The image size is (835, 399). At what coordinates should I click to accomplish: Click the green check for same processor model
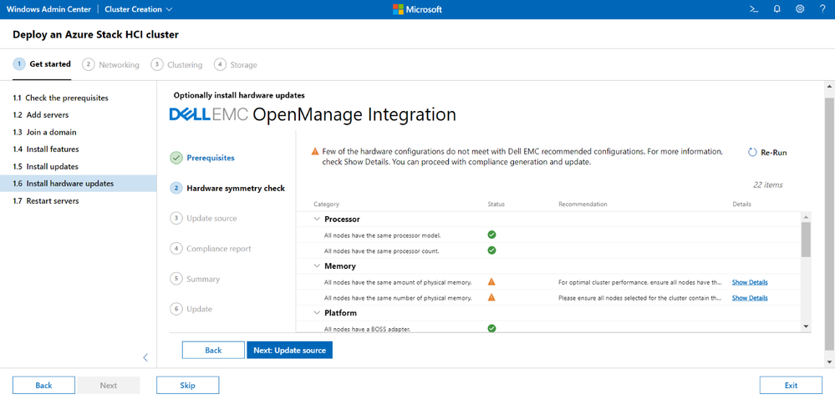(x=491, y=235)
